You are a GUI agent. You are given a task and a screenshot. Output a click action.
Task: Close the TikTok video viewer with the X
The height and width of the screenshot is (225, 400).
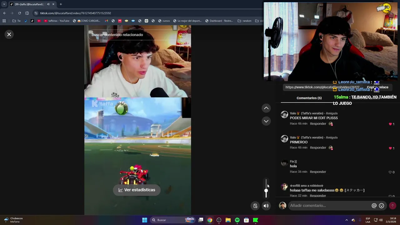pos(9,34)
